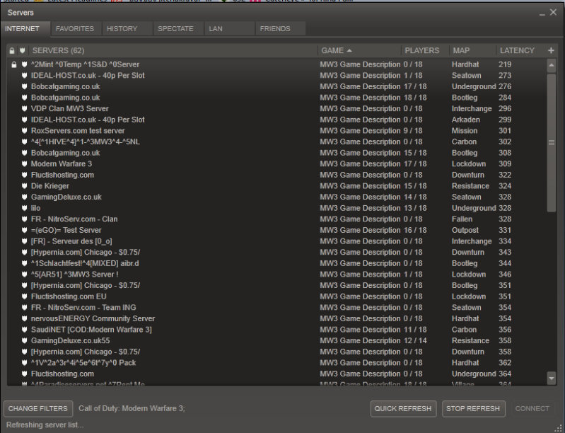
Task: Click lock icon on ^2Mint server row
Action: pyautogui.click(x=12, y=64)
